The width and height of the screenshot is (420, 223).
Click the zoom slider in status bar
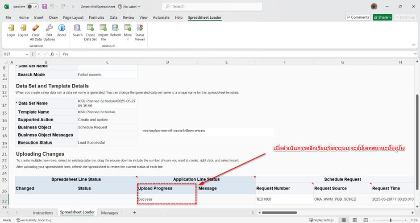pyautogui.click(x=391, y=220)
